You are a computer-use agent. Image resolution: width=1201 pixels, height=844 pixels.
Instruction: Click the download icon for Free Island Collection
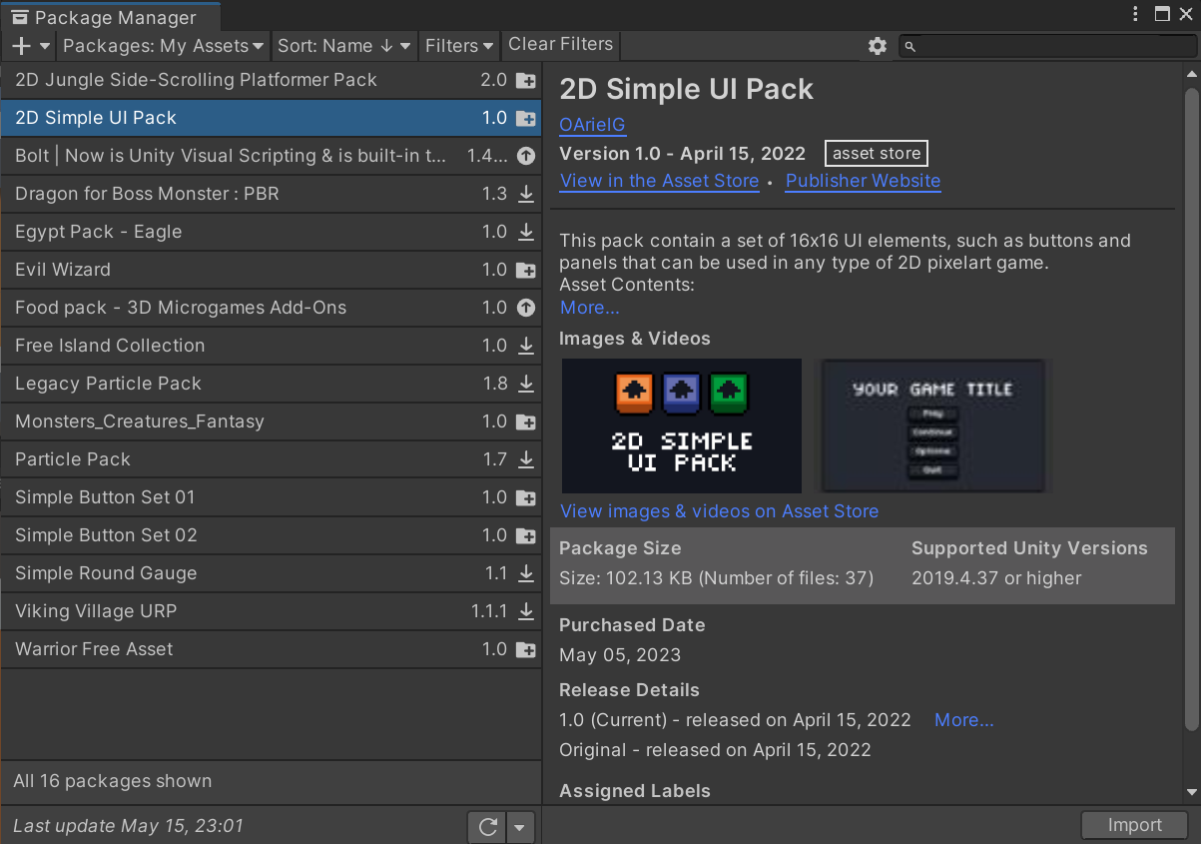point(526,346)
